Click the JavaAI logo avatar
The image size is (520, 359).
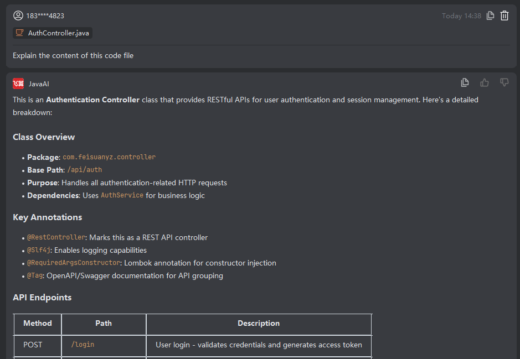pos(18,84)
